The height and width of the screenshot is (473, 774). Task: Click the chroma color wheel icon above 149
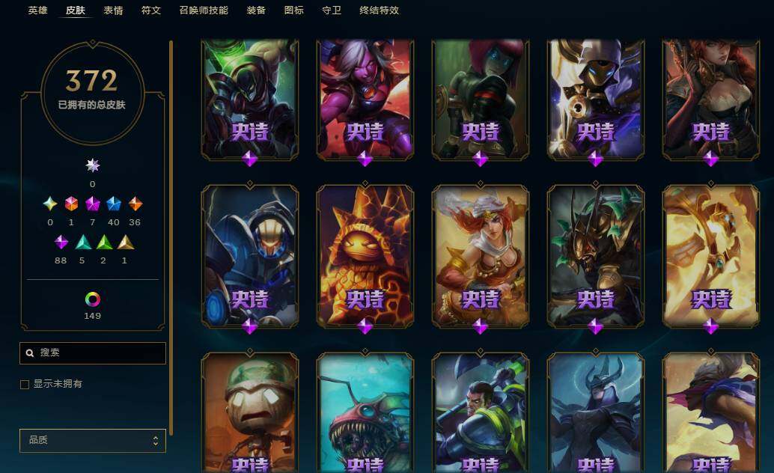click(93, 299)
